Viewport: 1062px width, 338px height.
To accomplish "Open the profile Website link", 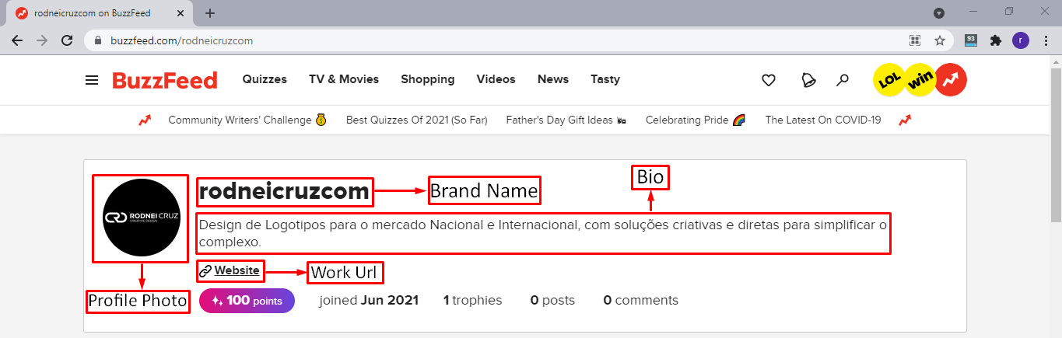I will 237,270.
